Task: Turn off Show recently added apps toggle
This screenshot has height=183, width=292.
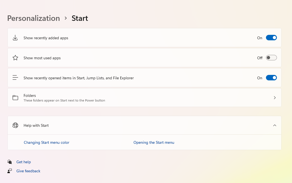Action: [x=271, y=38]
